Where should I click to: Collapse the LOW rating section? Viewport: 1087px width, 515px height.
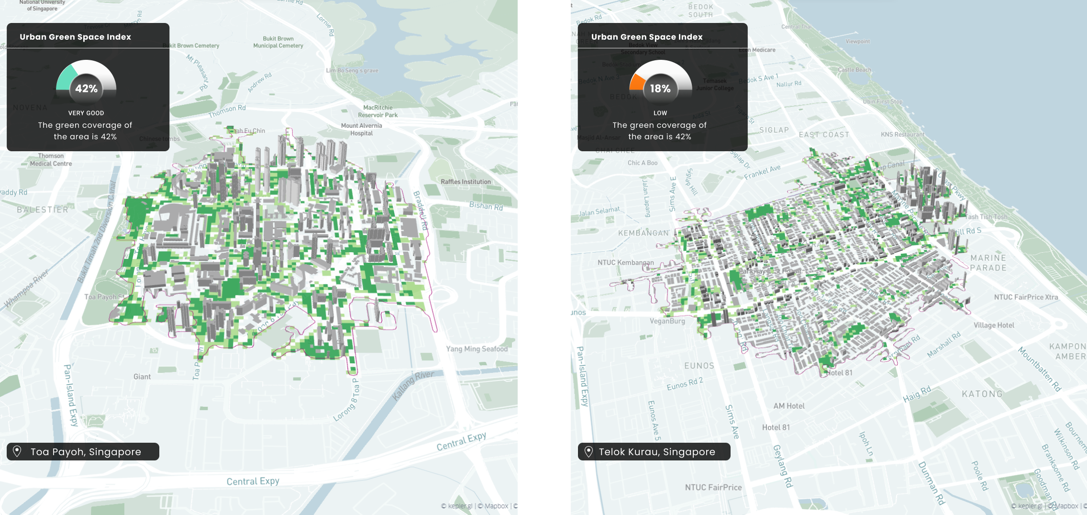point(660,113)
